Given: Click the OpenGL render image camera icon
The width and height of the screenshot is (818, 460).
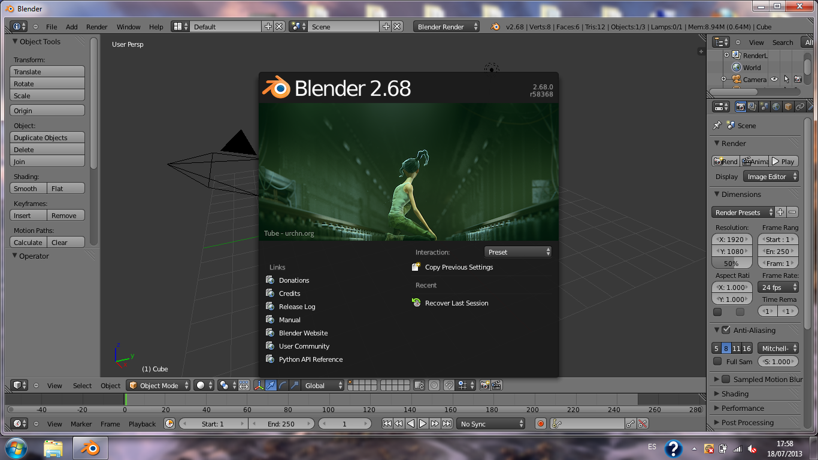Looking at the screenshot, I should [484, 386].
